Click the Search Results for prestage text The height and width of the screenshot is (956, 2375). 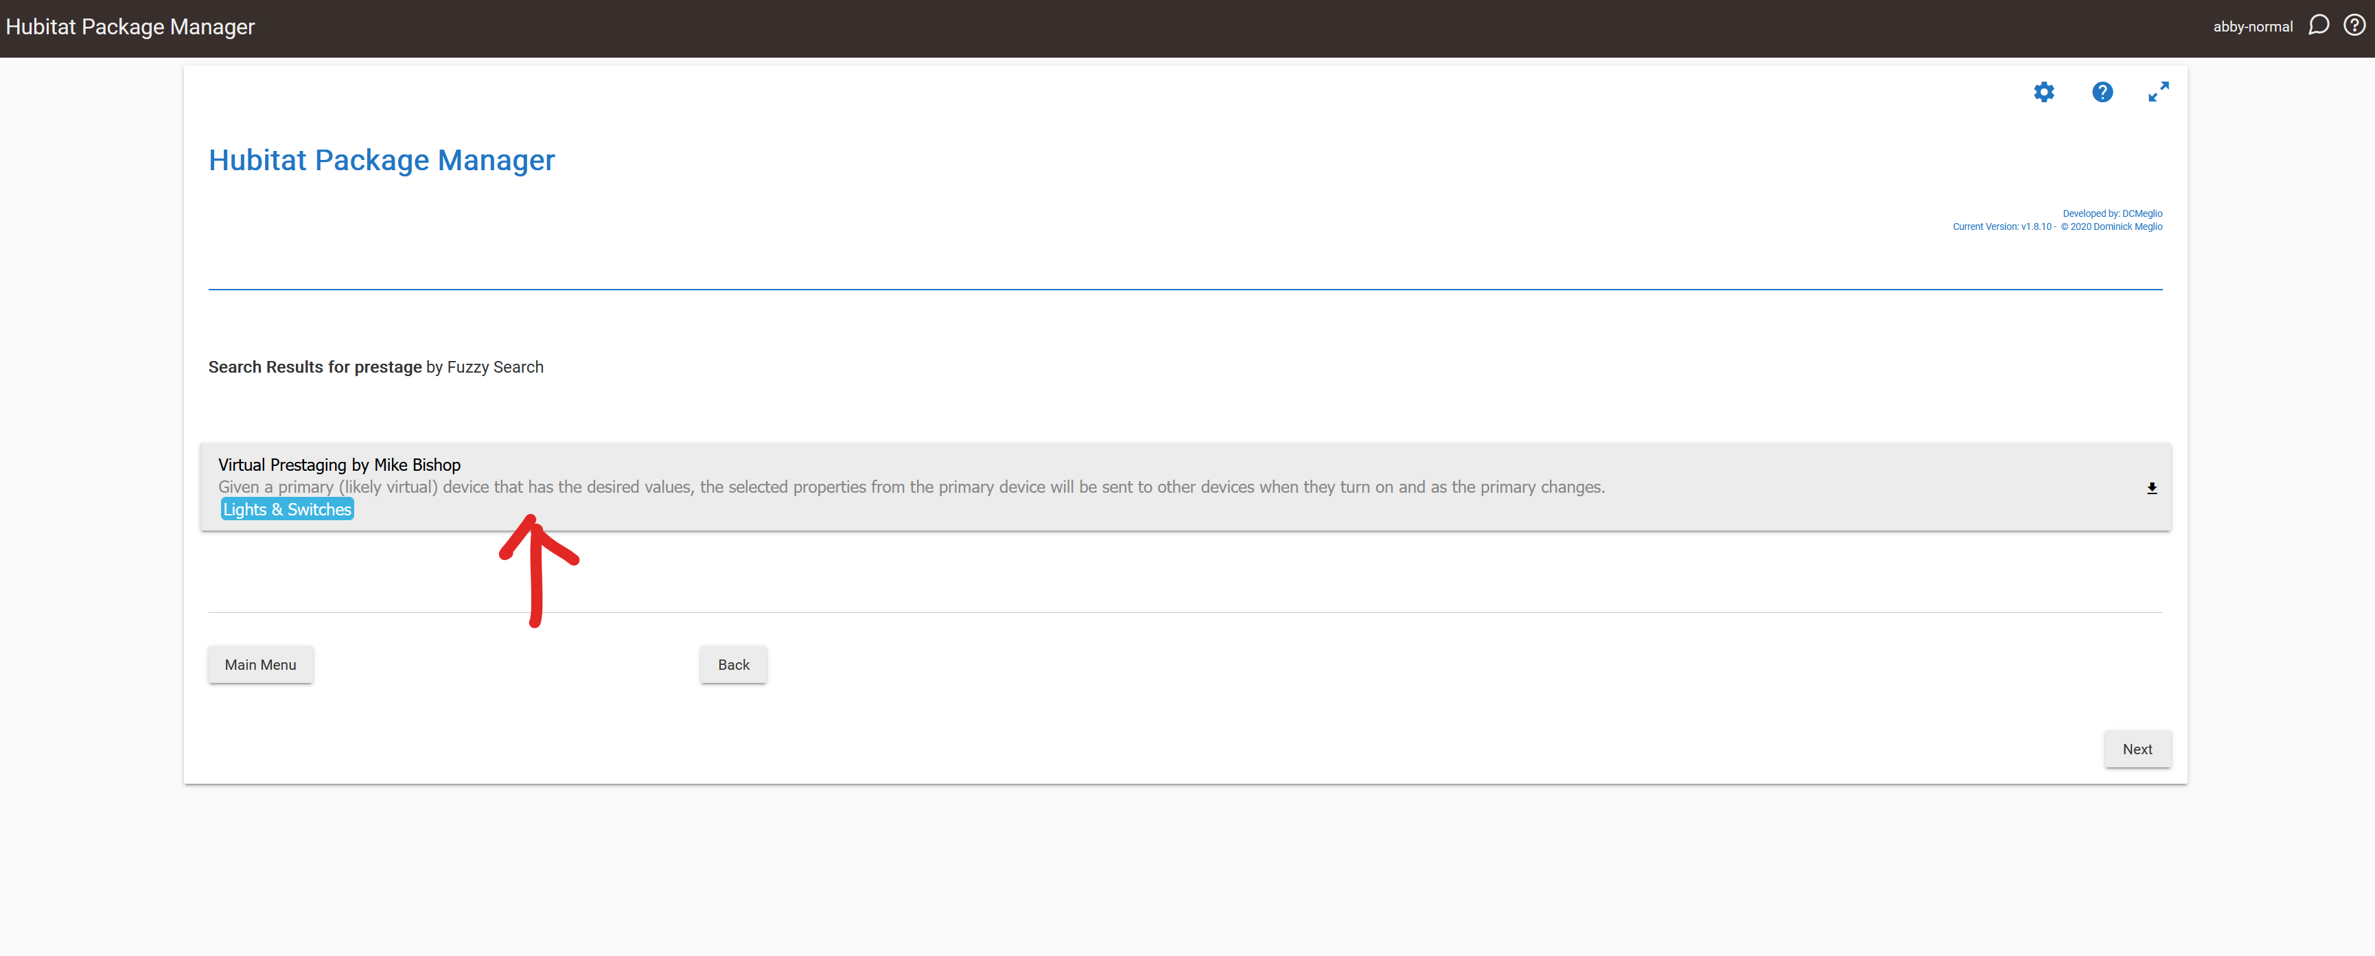(x=314, y=367)
